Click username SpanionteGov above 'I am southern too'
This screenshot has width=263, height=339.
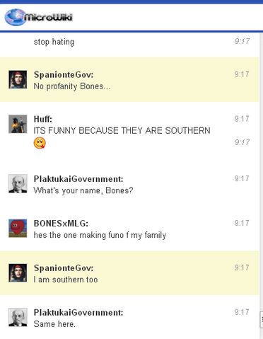[64, 268]
